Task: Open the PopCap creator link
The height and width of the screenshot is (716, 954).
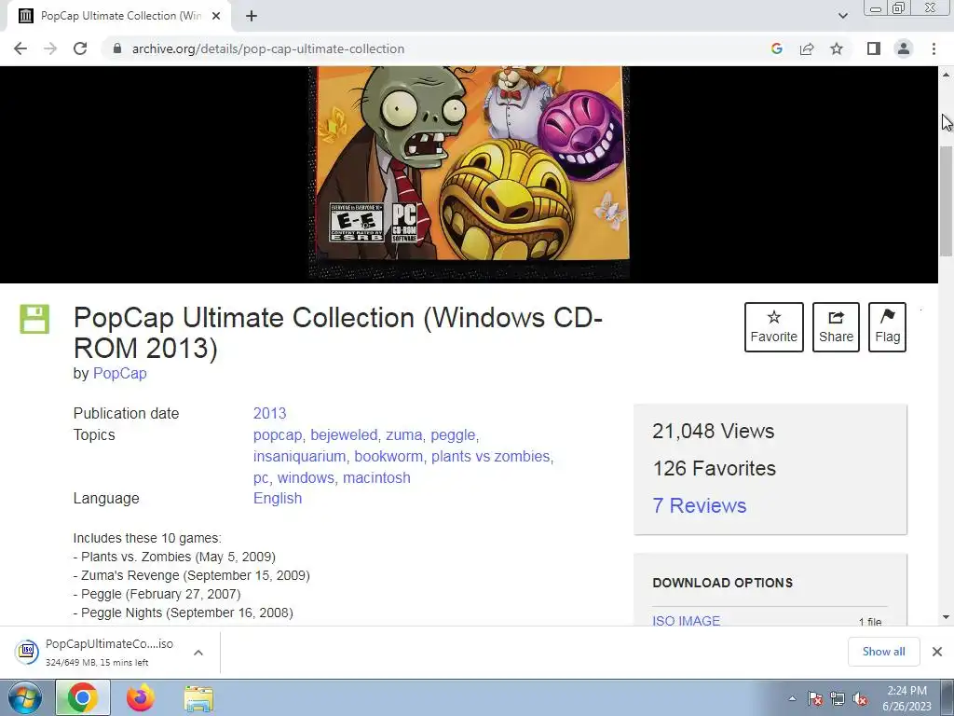Action: [119, 373]
